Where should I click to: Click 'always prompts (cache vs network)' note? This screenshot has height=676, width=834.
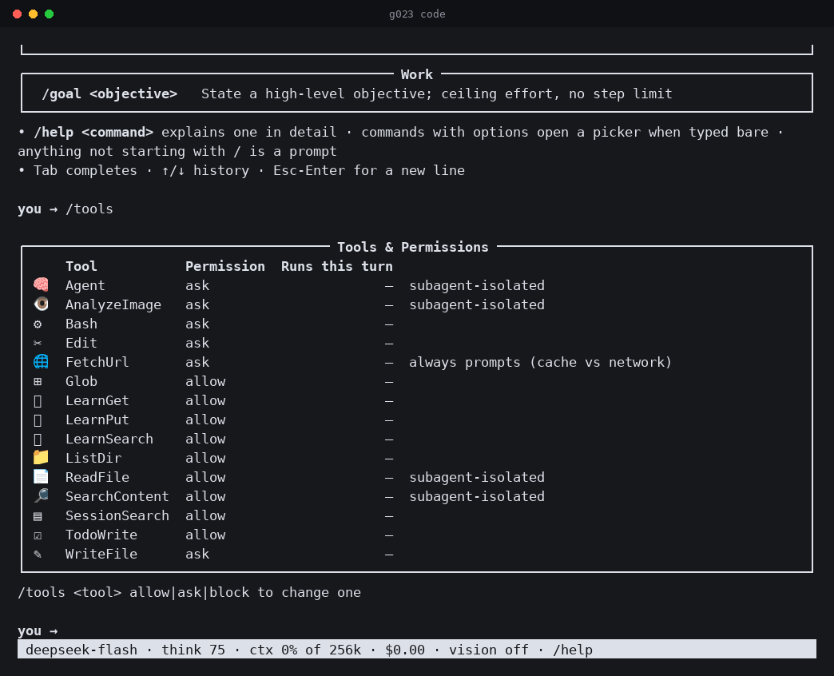pyautogui.click(x=540, y=362)
